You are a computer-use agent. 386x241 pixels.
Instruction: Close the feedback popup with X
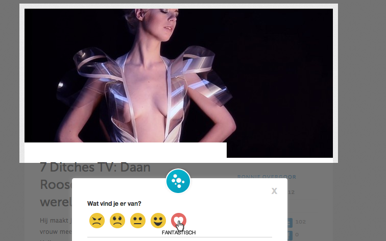tap(274, 191)
